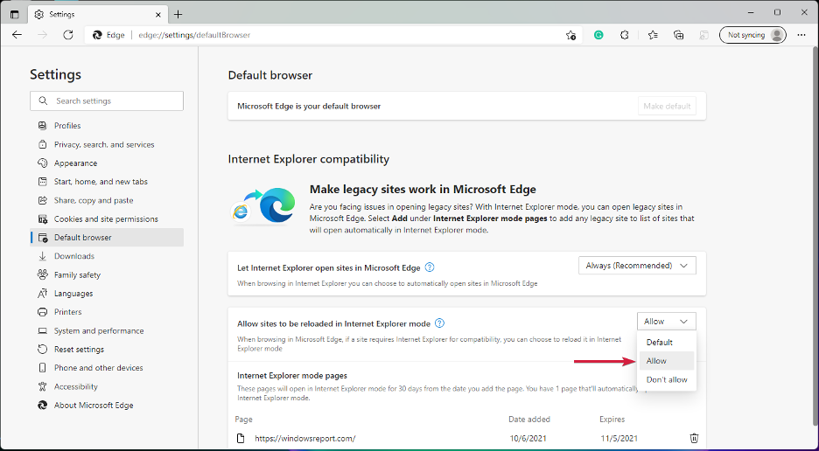Viewport: 819px width, 451px height.
Task: Open the Favorites list icon
Action: pos(653,35)
